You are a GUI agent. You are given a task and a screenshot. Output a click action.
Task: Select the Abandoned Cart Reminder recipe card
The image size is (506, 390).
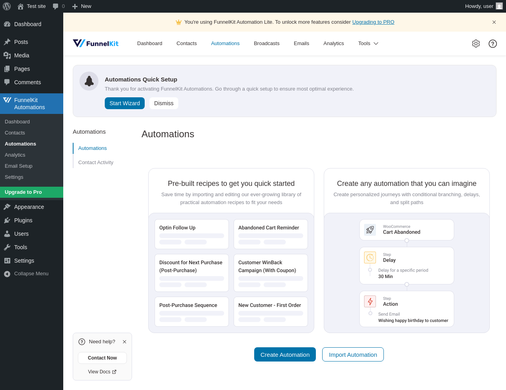(x=271, y=234)
